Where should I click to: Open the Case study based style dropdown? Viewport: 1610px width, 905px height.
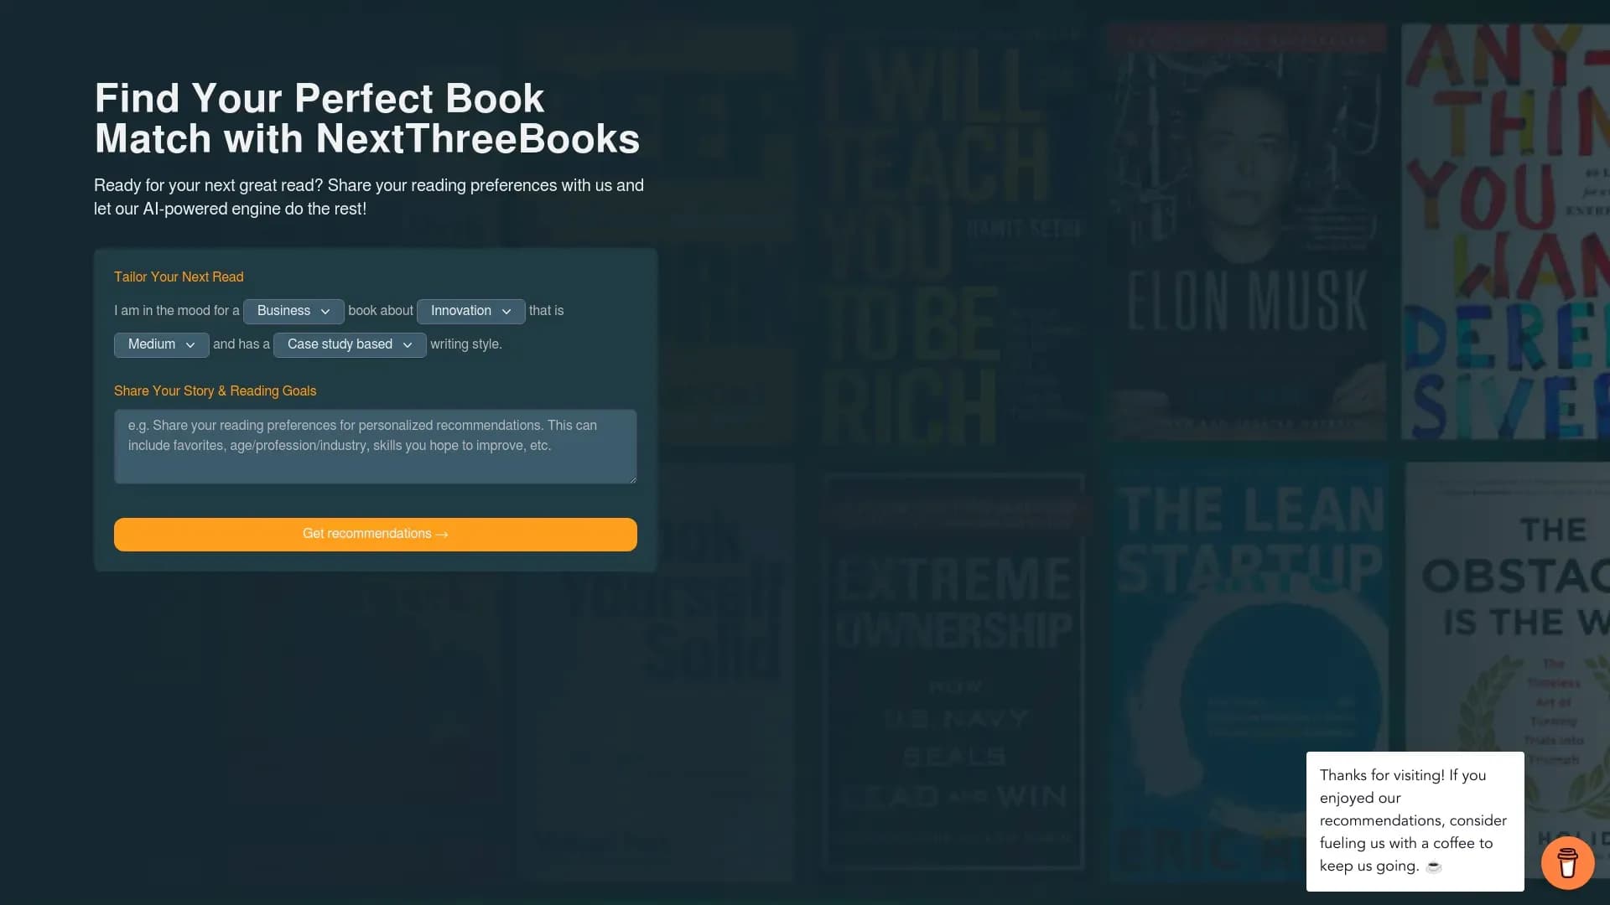pyautogui.click(x=350, y=344)
